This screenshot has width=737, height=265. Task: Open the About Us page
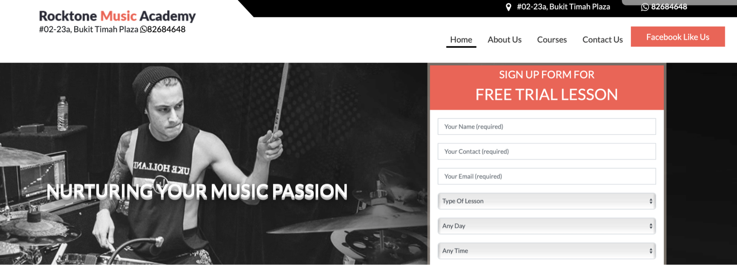(x=504, y=39)
